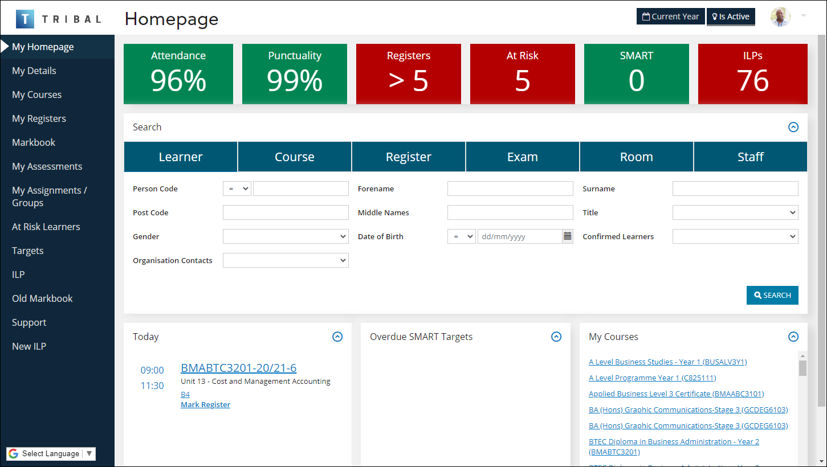Collapse the Overdue SMART Targets panel chevron
The width and height of the screenshot is (827, 467).
pos(556,337)
